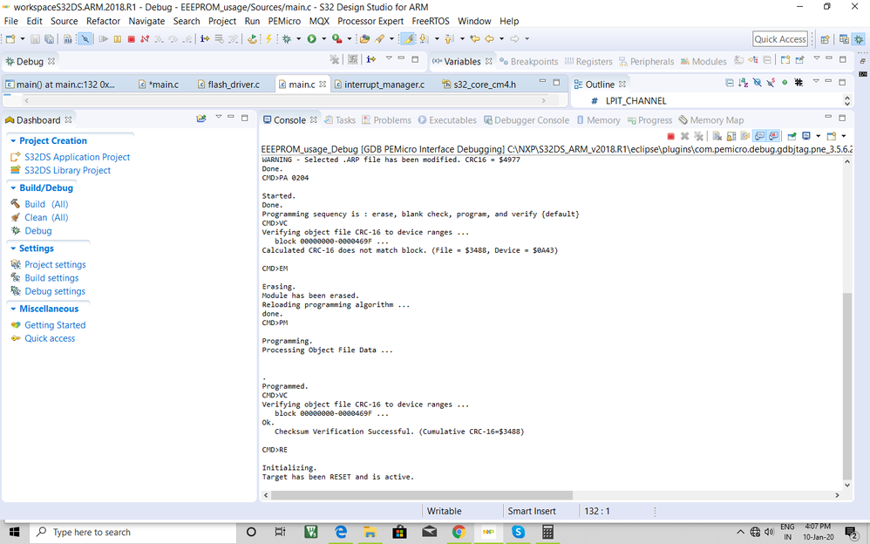Viewport: 870px width, 544px height.
Task: Switch to the Debugger Console tab
Action: pos(527,120)
